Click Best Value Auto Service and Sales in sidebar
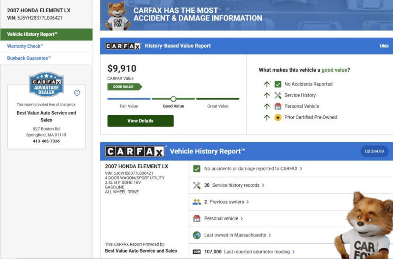This screenshot has height=259, width=393. pos(46,116)
